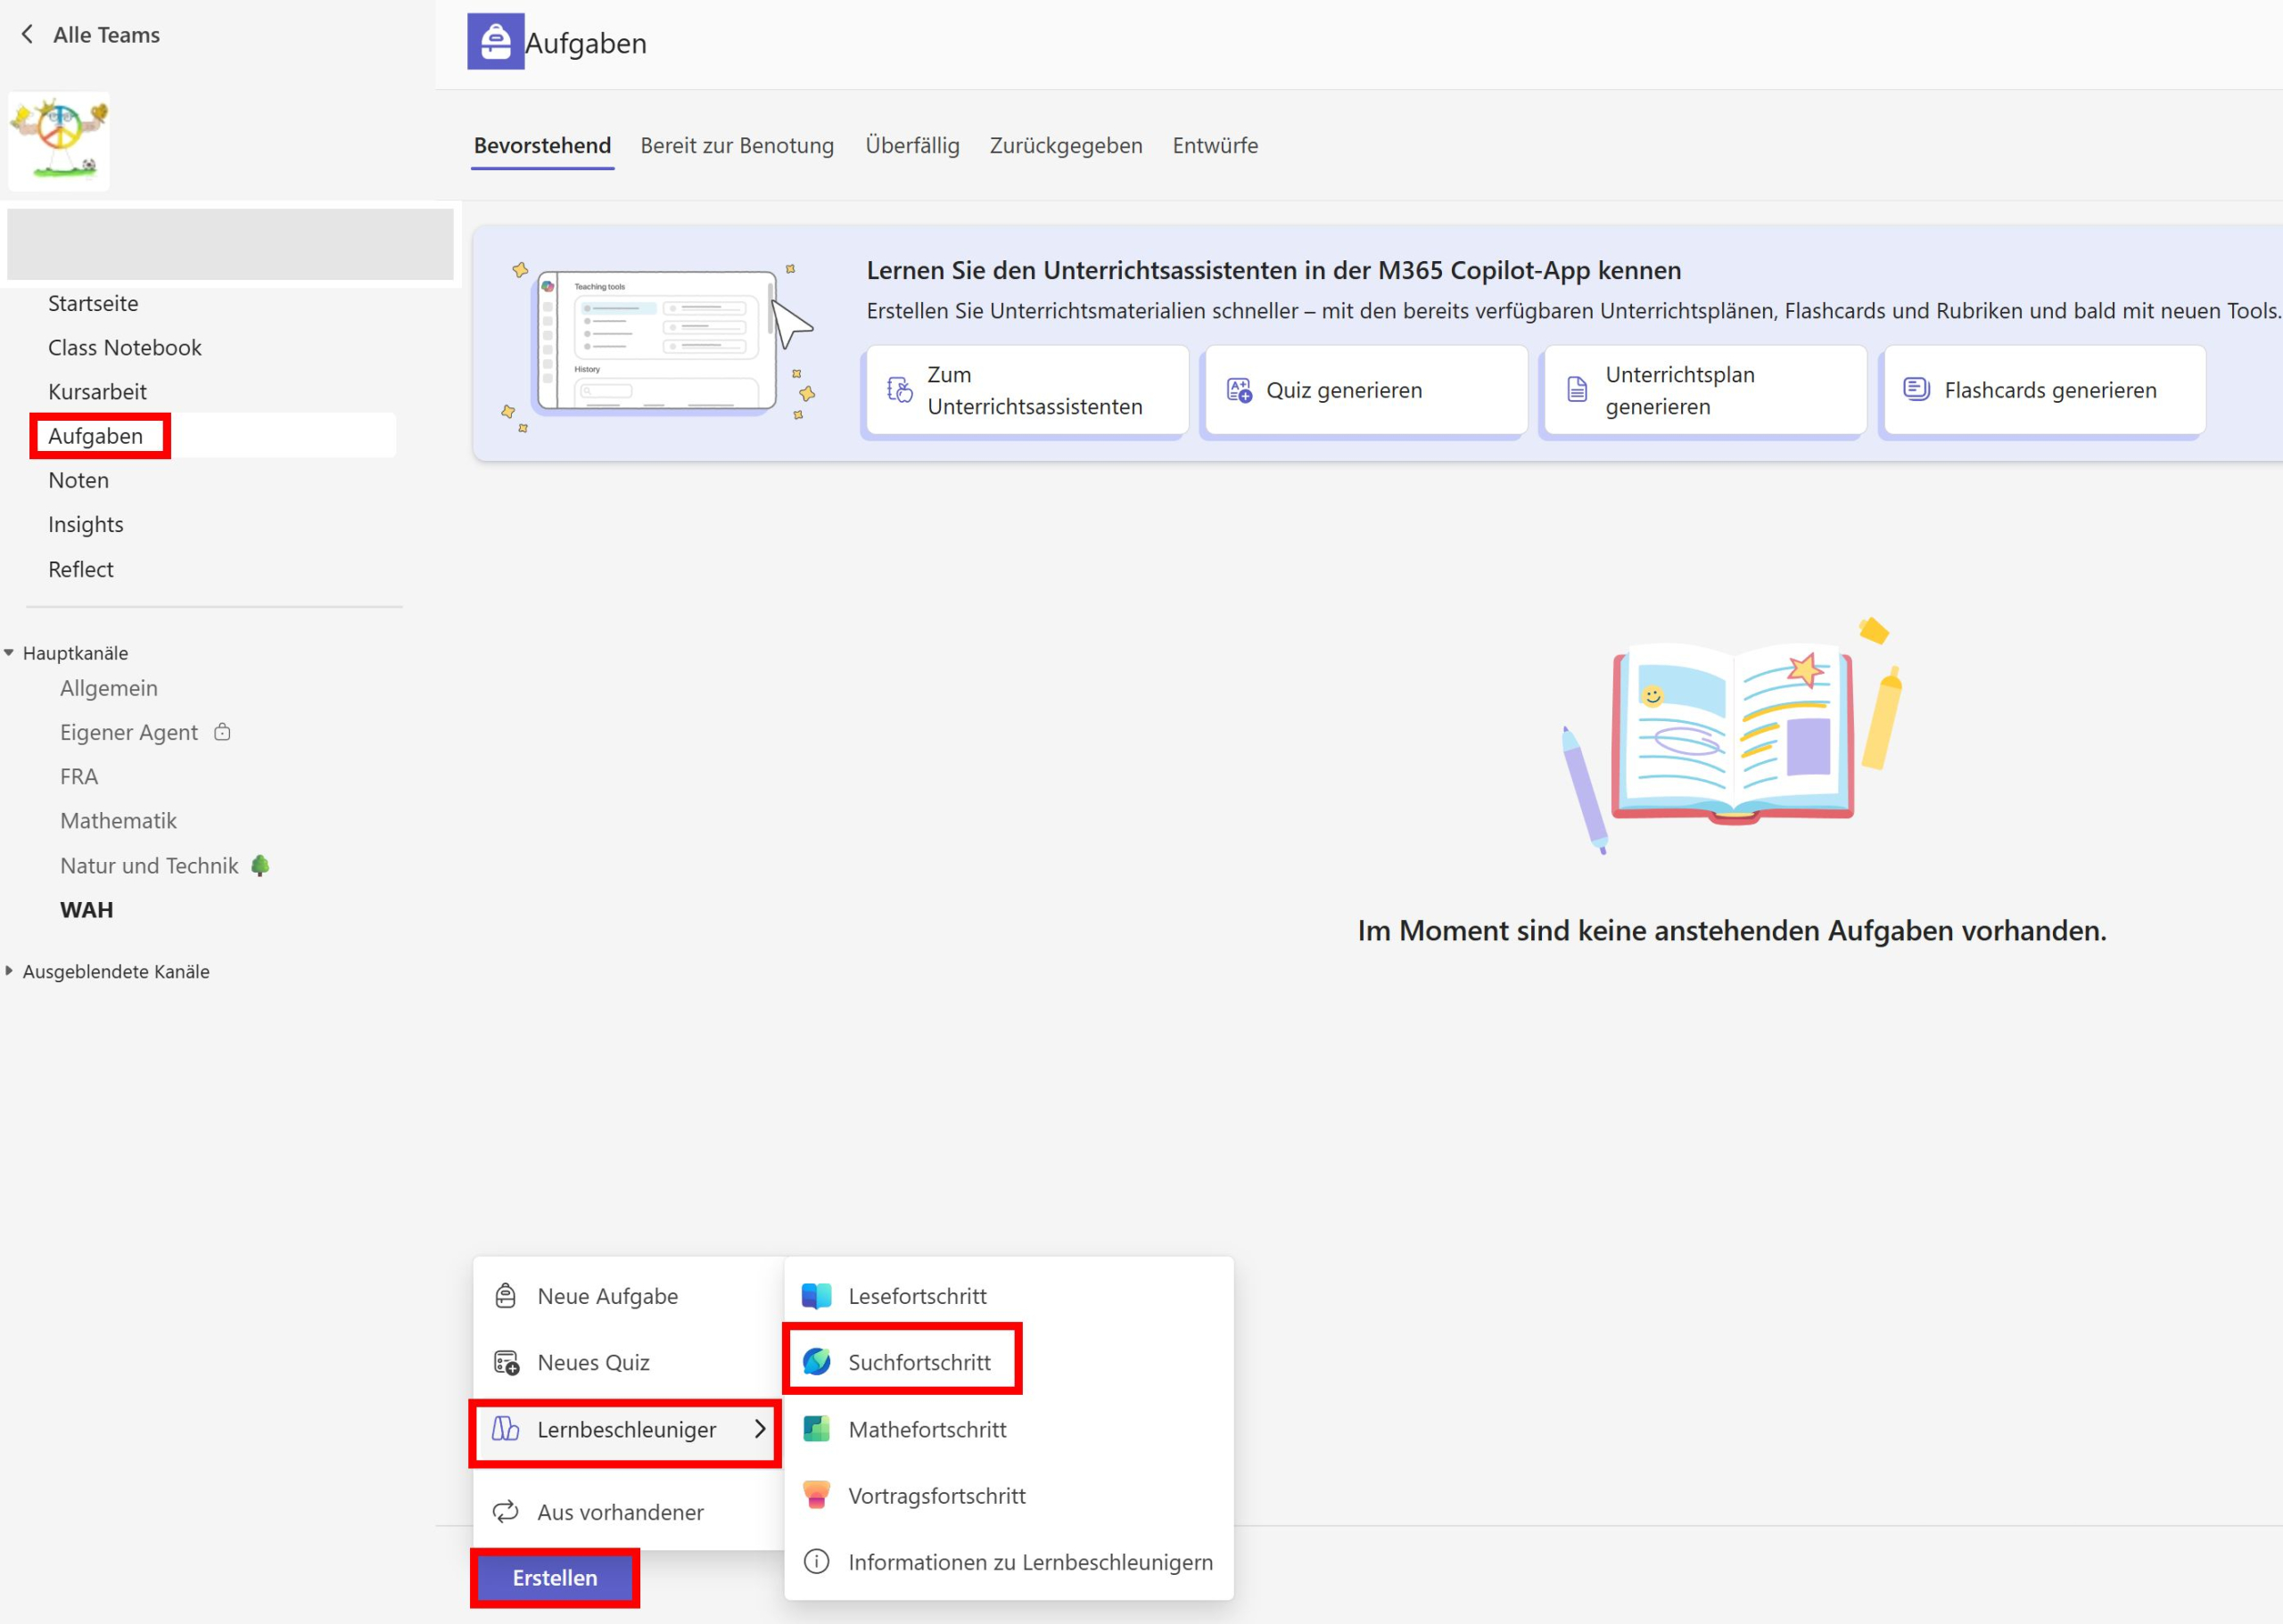Collapse the Hauptkanäle channel section
This screenshot has width=2283, height=1624.
(x=9, y=653)
